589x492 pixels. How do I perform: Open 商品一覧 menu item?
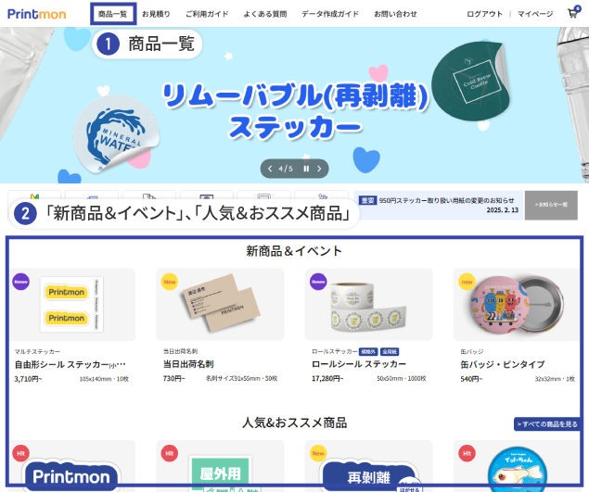pyautogui.click(x=112, y=14)
